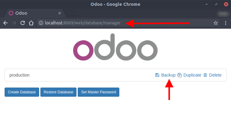Click the Backup link for production
Viewport: 231px width, 115px height.
[168, 75]
